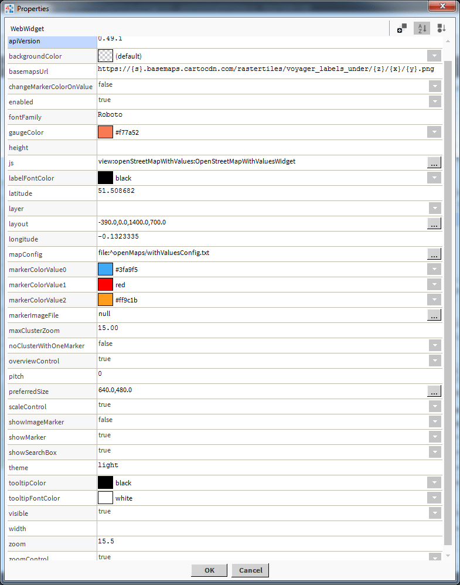Click the scrollbar down arrow
This screenshot has width=460, height=585.
click(x=448, y=556)
